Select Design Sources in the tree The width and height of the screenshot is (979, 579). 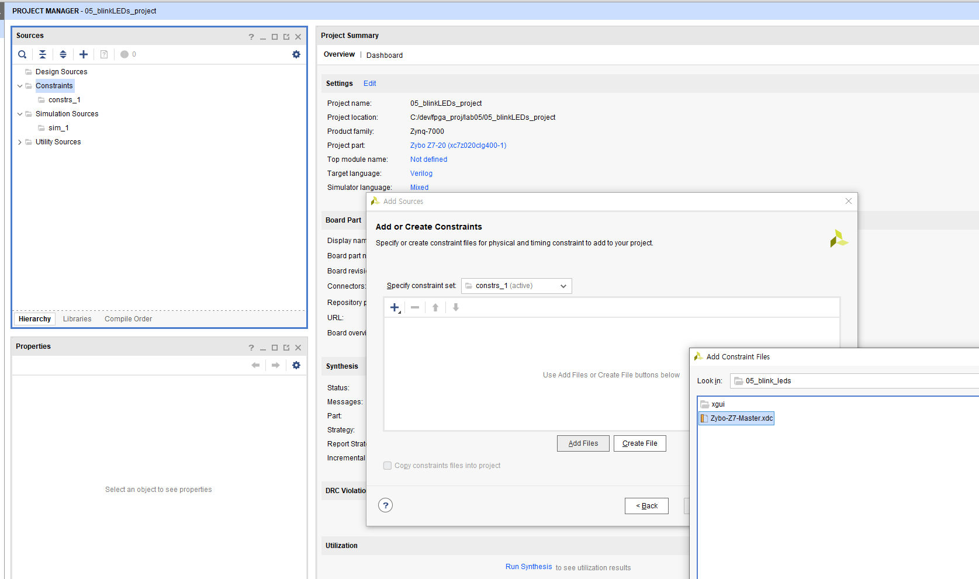(61, 72)
